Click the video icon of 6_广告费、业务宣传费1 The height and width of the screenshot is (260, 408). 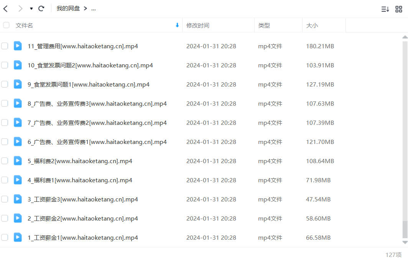tap(18, 142)
